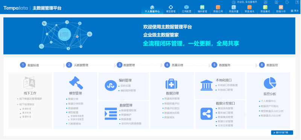
Task: Click the first-aid kit icon above 数据治理
Action: coord(171,84)
